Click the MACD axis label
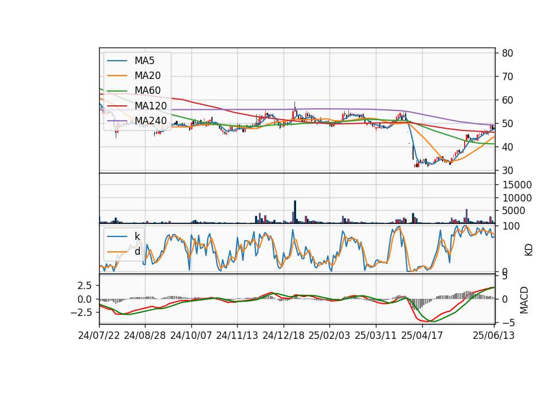Viewport: 550px width, 395px height. [524, 300]
